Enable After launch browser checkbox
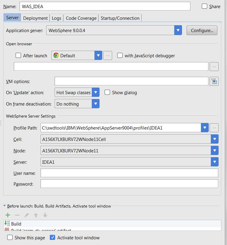 click(18, 55)
